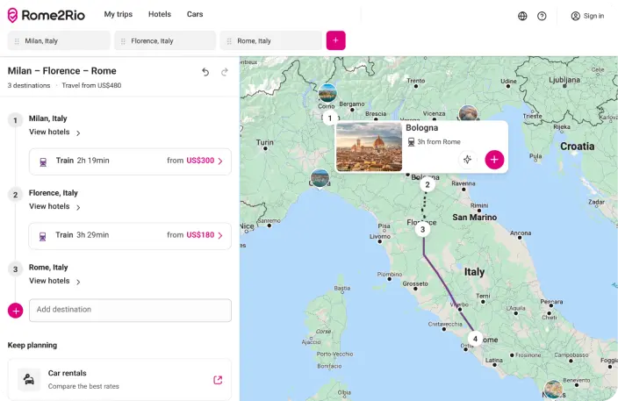Click the Keep planning heading

(x=32, y=345)
